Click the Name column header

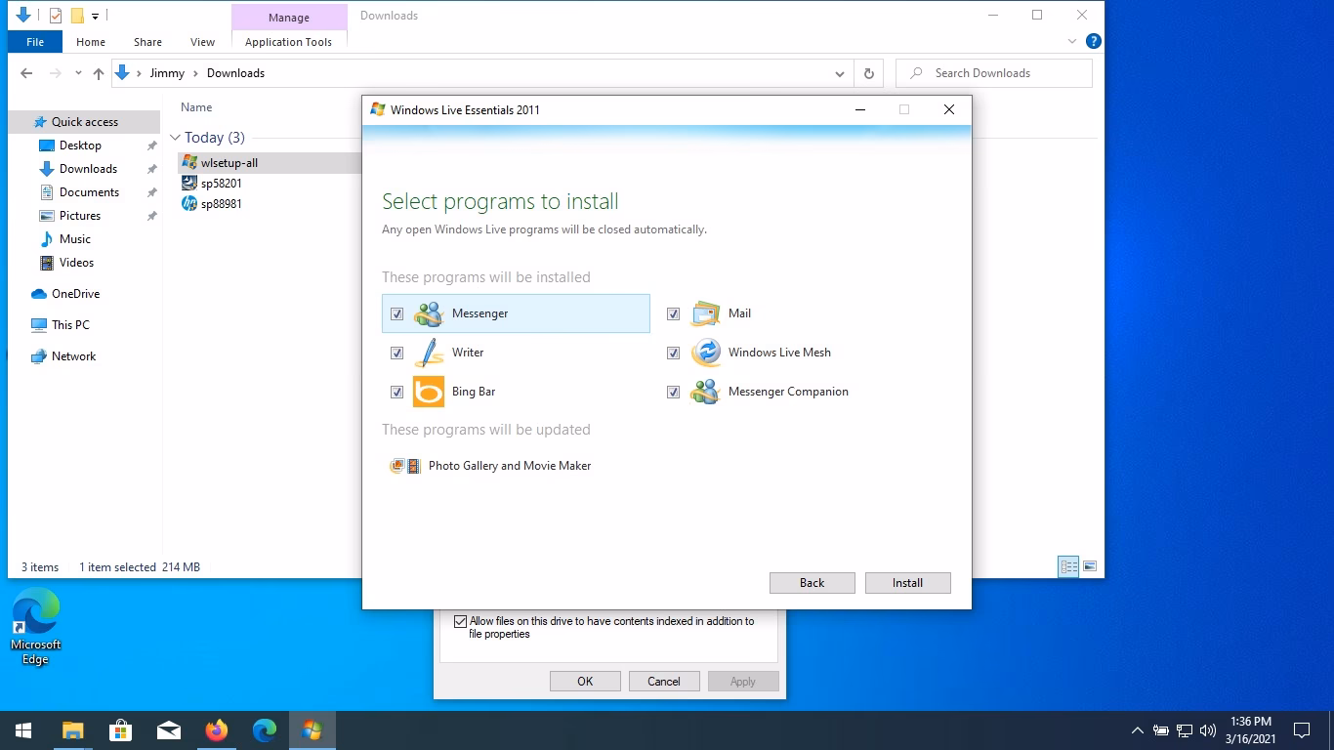tap(196, 107)
